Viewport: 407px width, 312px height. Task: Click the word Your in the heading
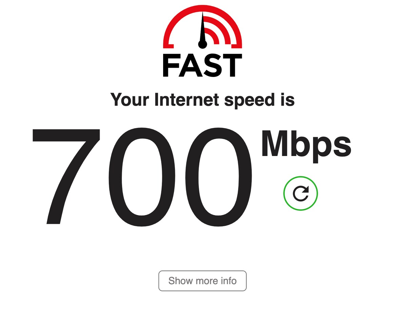pos(130,100)
